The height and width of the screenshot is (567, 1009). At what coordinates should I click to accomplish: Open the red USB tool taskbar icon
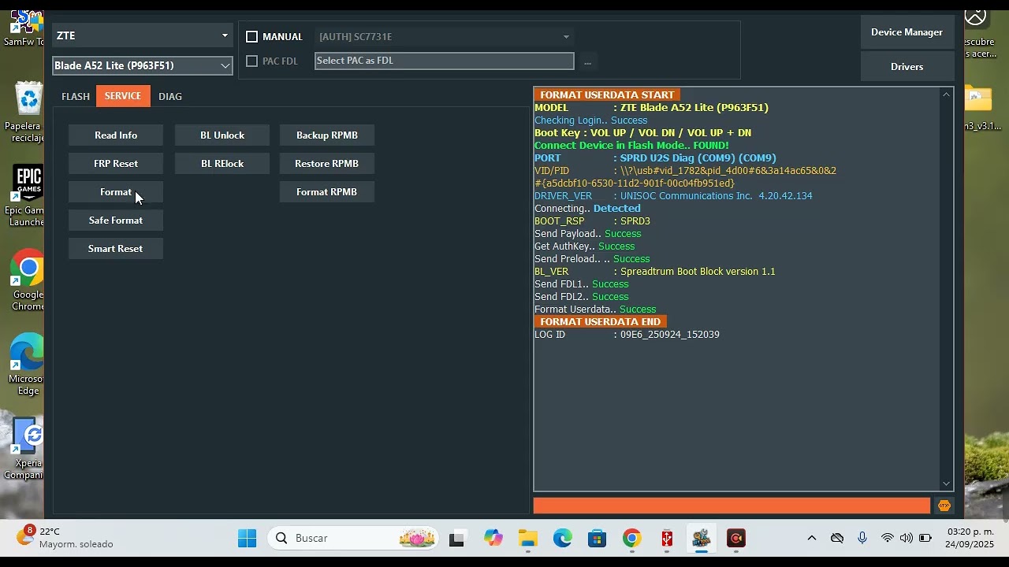tap(667, 538)
